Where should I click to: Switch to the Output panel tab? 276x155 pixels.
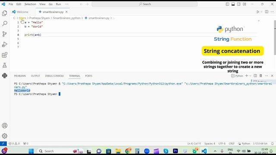pyautogui.click(x=35, y=76)
